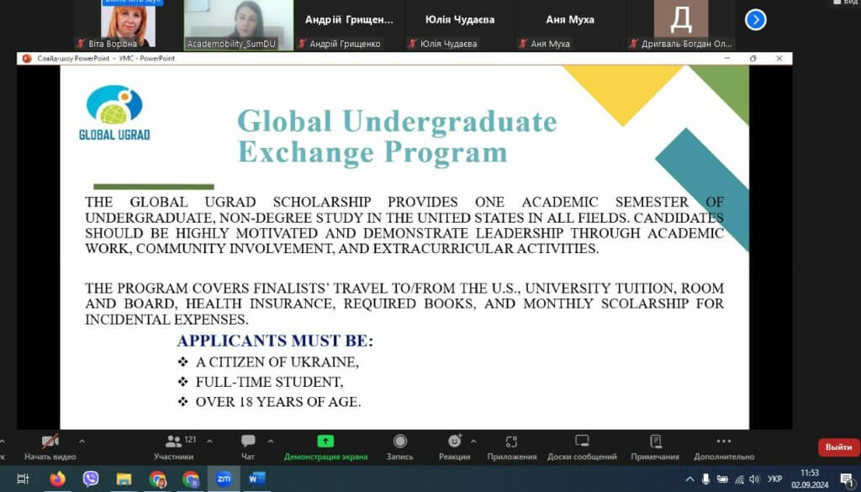The image size is (861, 492).
Task: Open the Дополнительно more options menu
Action: (724, 447)
